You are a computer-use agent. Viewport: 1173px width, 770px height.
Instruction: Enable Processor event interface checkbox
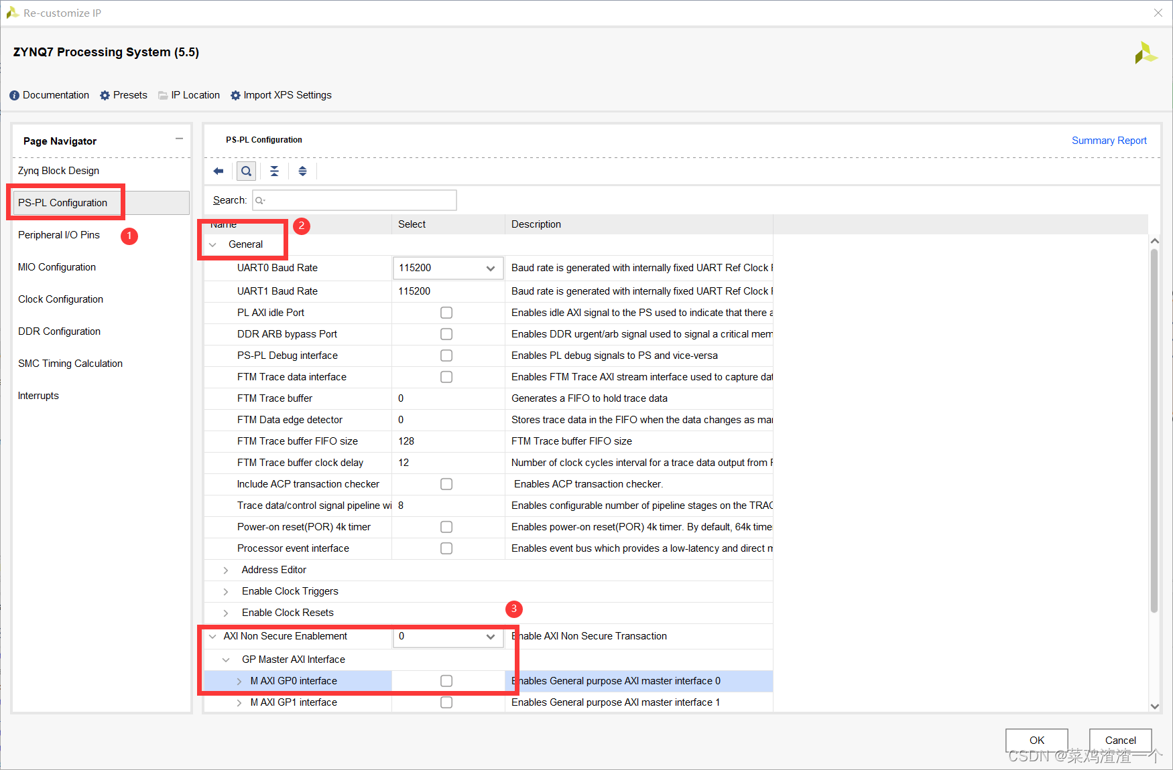coord(446,548)
